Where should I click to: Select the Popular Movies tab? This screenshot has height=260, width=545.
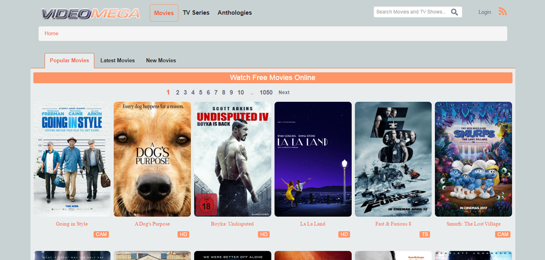(69, 60)
